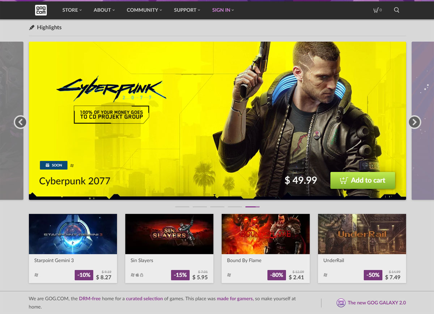Expand the SIGN IN dropdown
The width and height of the screenshot is (434, 314).
click(223, 10)
